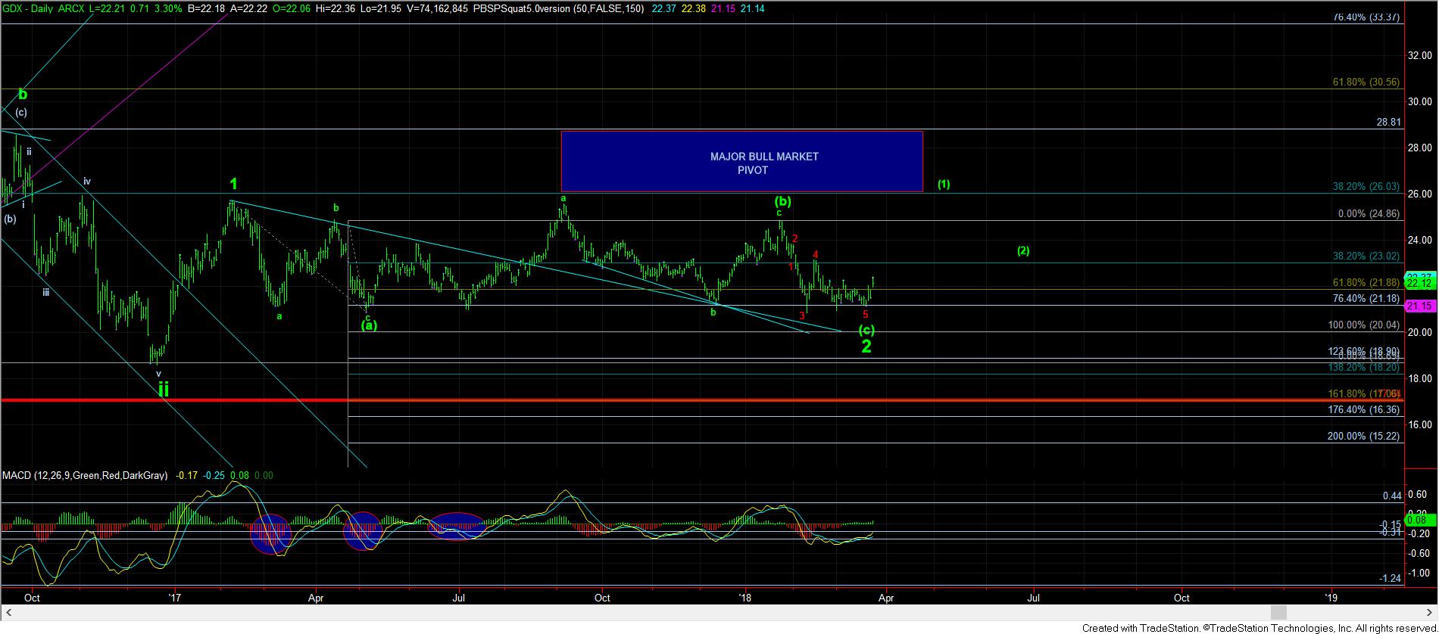Click the horizontal scrollbar right arrow

point(1431,612)
